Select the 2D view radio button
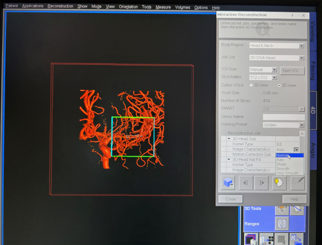322x245 pixels. click(251, 85)
